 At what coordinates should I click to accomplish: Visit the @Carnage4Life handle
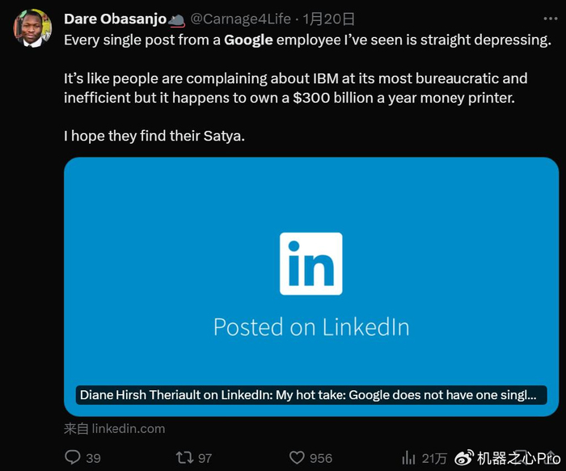(240, 19)
